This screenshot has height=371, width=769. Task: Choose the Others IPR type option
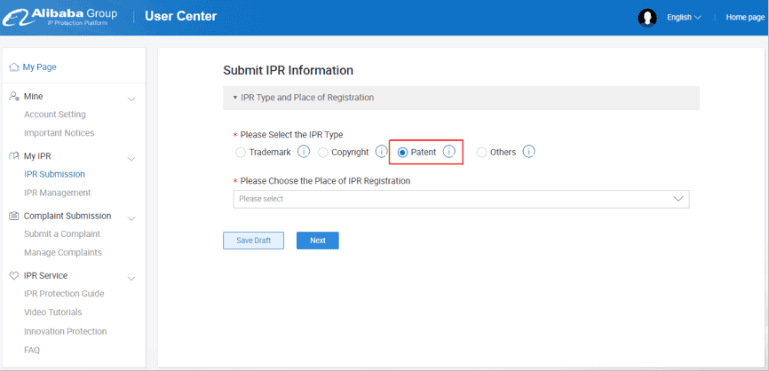pyautogui.click(x=482, y=153)
